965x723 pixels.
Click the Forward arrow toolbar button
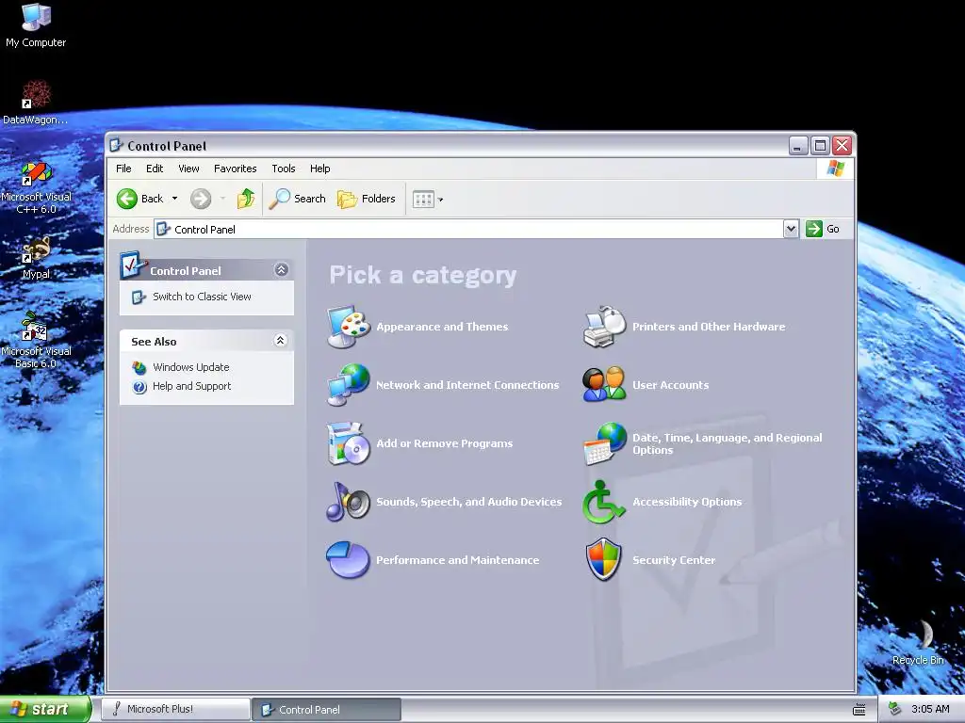pos(201,199)
